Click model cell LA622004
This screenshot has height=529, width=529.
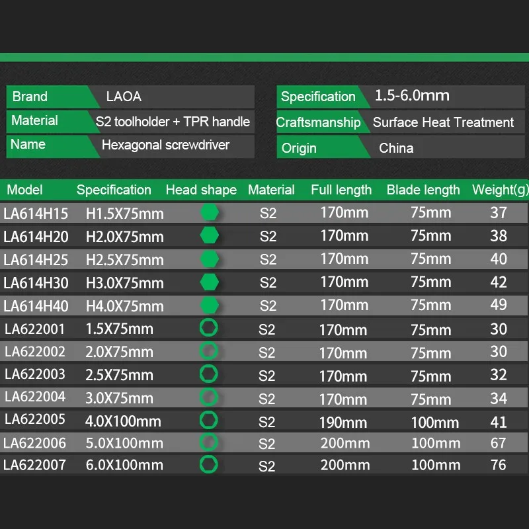35,397
